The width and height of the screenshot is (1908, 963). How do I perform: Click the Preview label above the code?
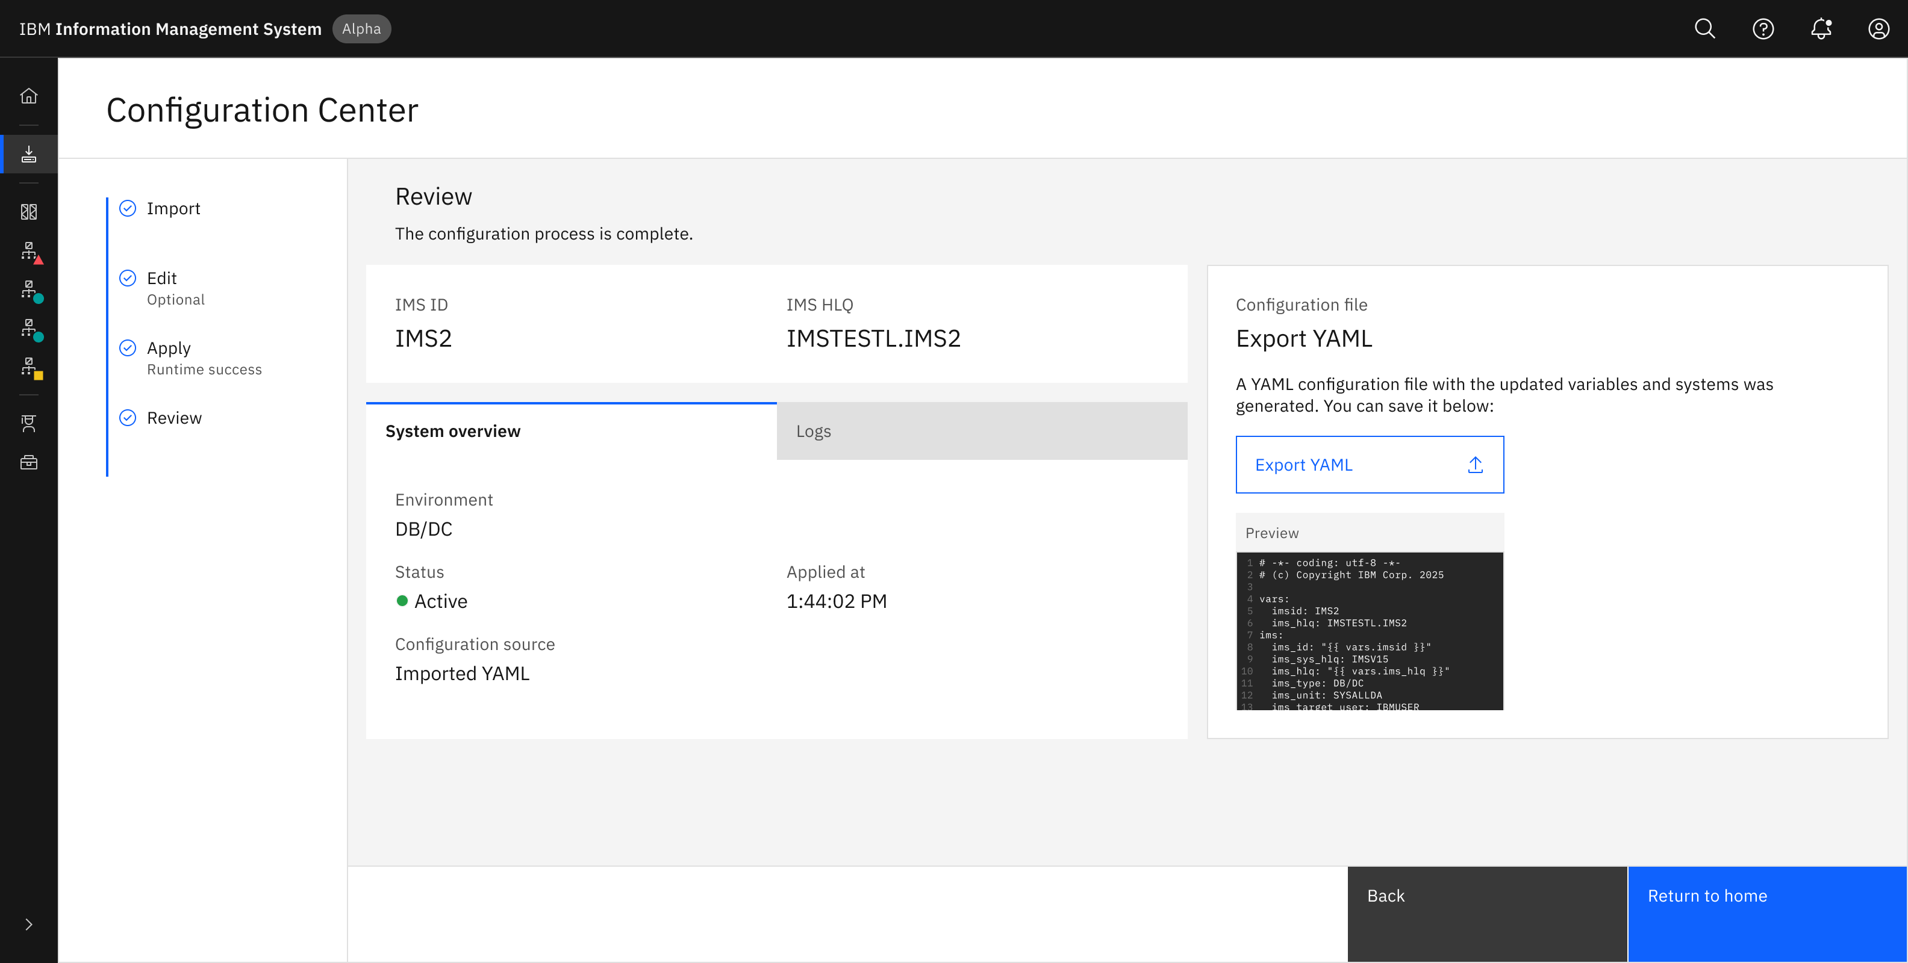tap(1272, 533)
